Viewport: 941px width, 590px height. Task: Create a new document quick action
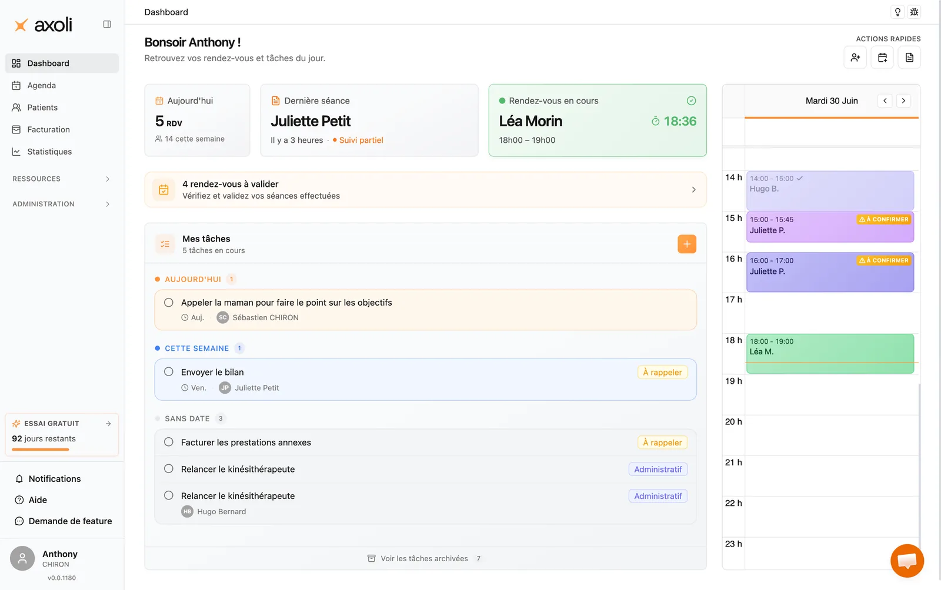(909, 58)
